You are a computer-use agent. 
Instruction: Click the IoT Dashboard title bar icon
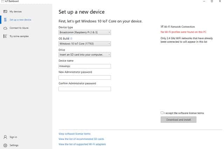pos(2,1)
